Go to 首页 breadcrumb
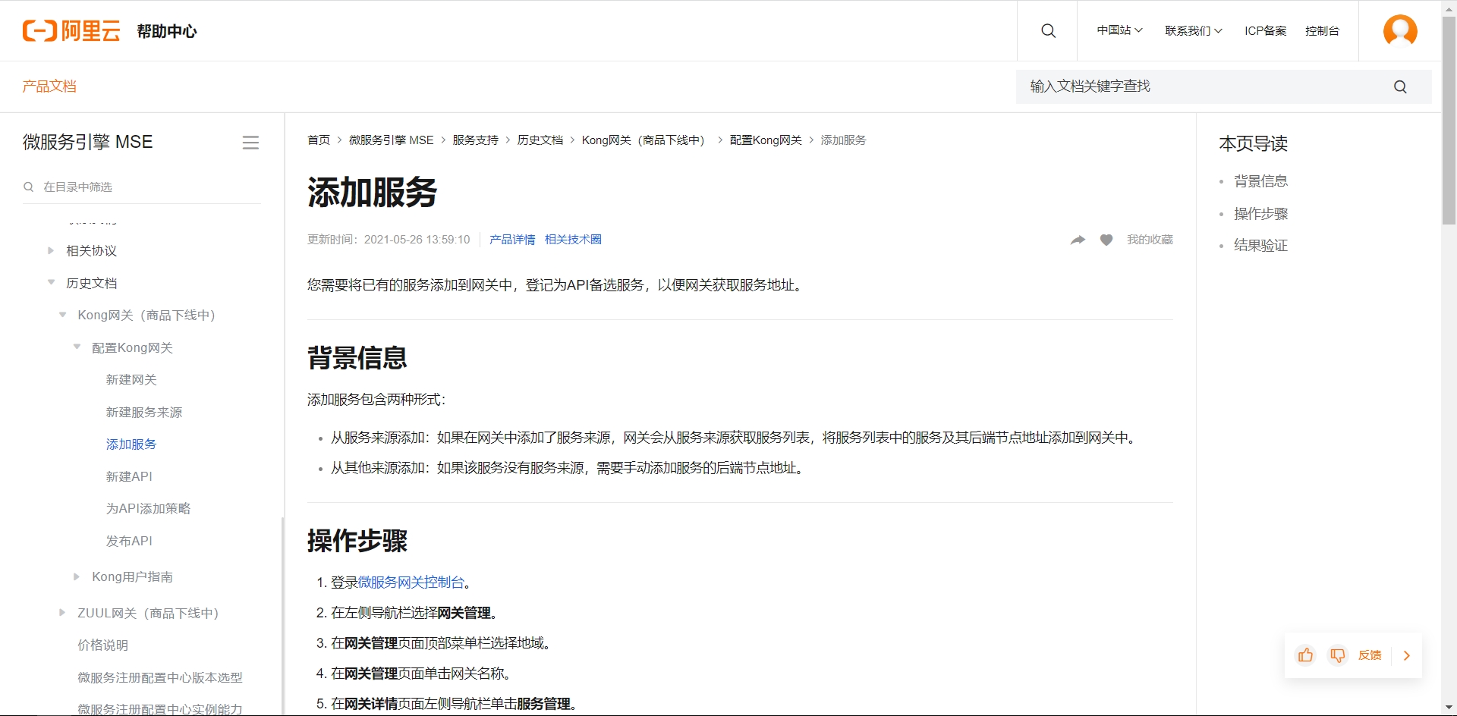1457x716 pixels. click(319, 140)
